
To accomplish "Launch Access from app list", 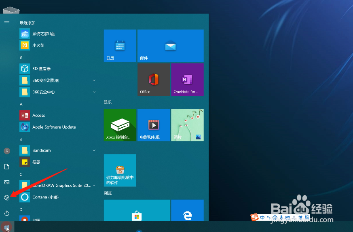I will pyautogui.click(x=58, y=115).
